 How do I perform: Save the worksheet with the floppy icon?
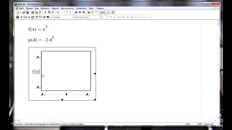28,12
